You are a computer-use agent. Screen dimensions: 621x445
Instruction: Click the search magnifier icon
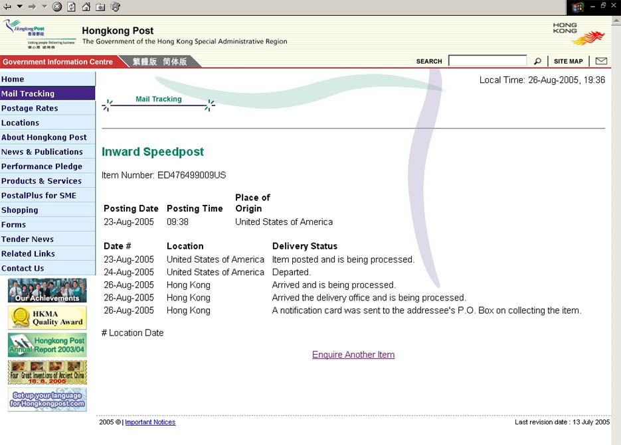click(537, 61)
